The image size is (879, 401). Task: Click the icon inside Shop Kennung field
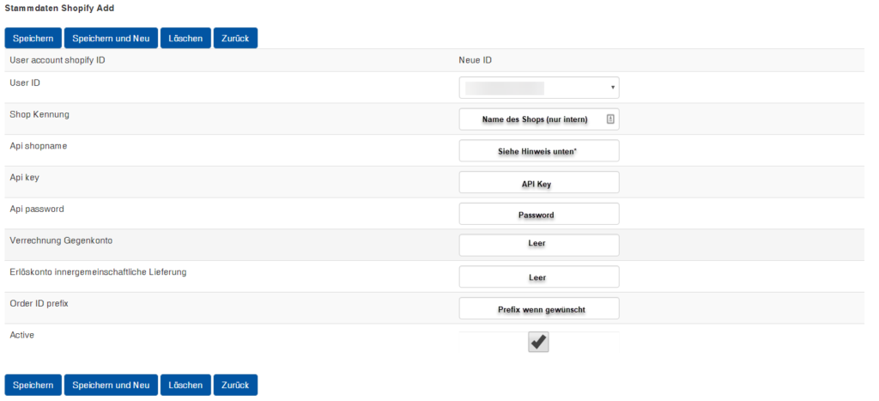[610, 118]
